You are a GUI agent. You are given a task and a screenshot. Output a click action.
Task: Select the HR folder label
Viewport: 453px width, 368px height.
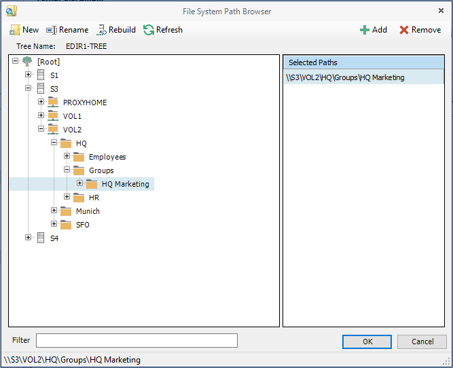[94, 198]
